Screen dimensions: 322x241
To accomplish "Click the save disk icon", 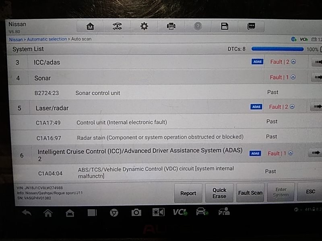I will click(225, 27).
